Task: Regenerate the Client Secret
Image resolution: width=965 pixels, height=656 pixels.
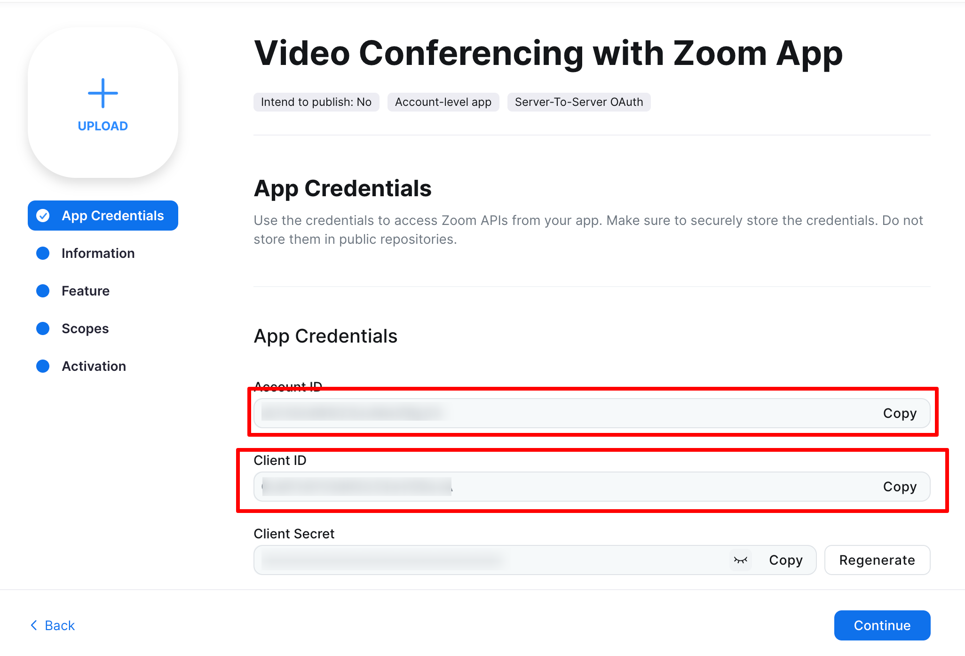Action: pos(877,560)
